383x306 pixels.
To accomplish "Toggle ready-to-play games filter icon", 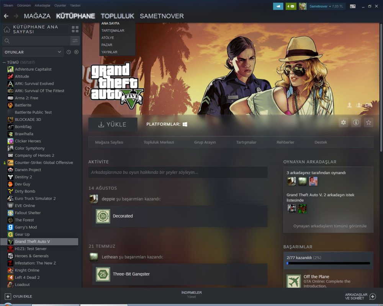I will point(77,52).
